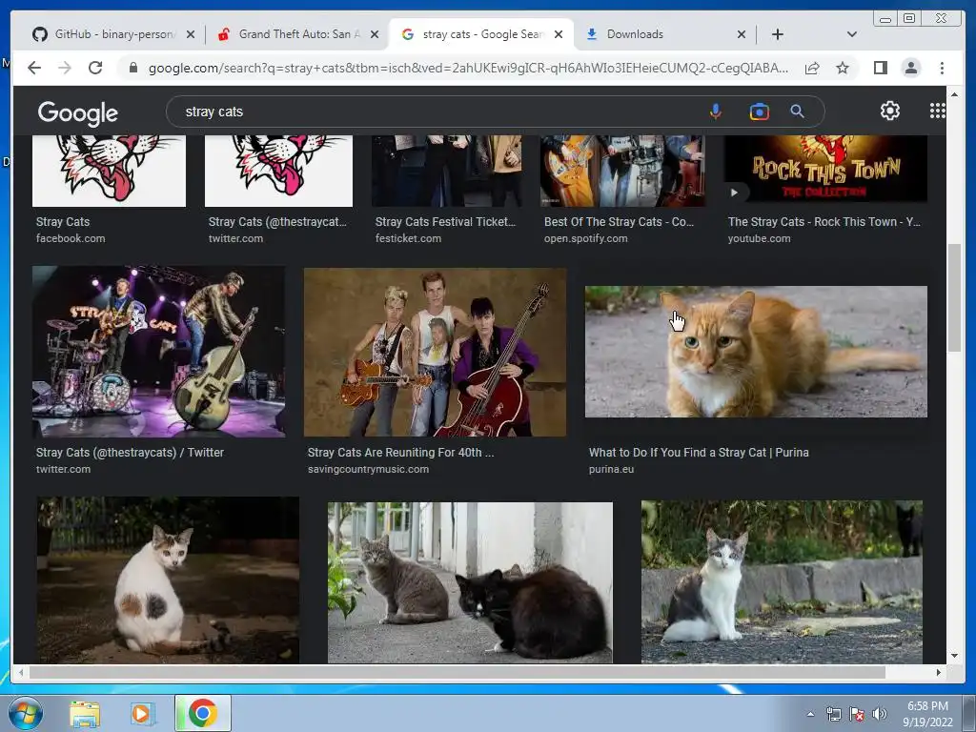Open the Windows Start menu
The width and height of the screenshot is (976, 732).
pyautogui.click(x=25, y=713)
